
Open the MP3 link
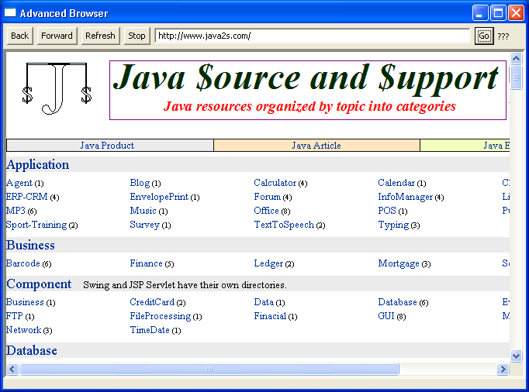[x=16, y=211]
